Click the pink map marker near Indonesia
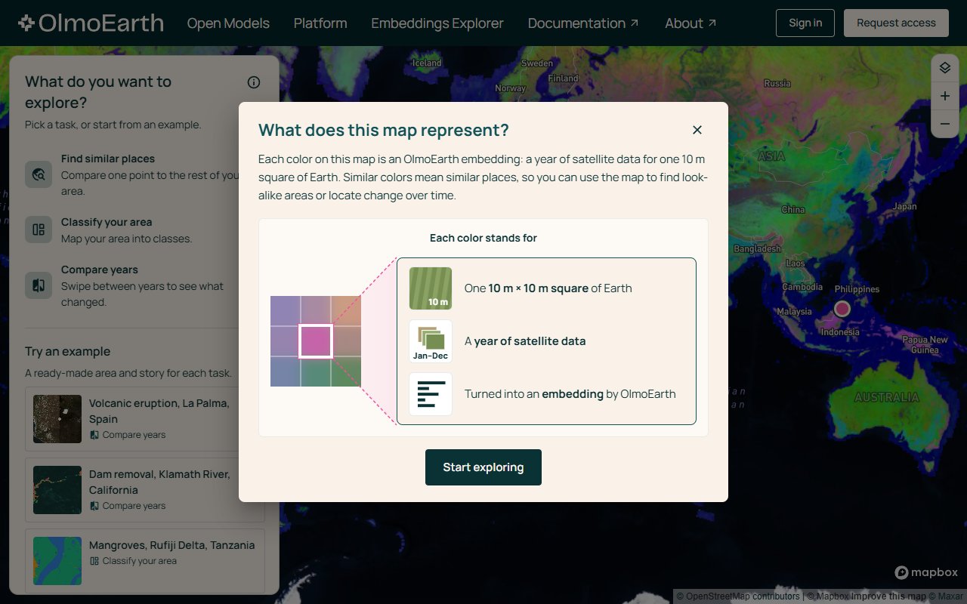 (x=842, y=309)
